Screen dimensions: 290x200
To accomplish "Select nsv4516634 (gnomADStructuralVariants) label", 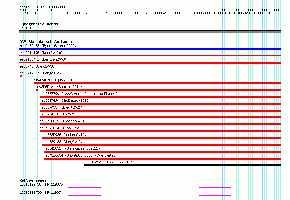I will click(x=80, y=155).
